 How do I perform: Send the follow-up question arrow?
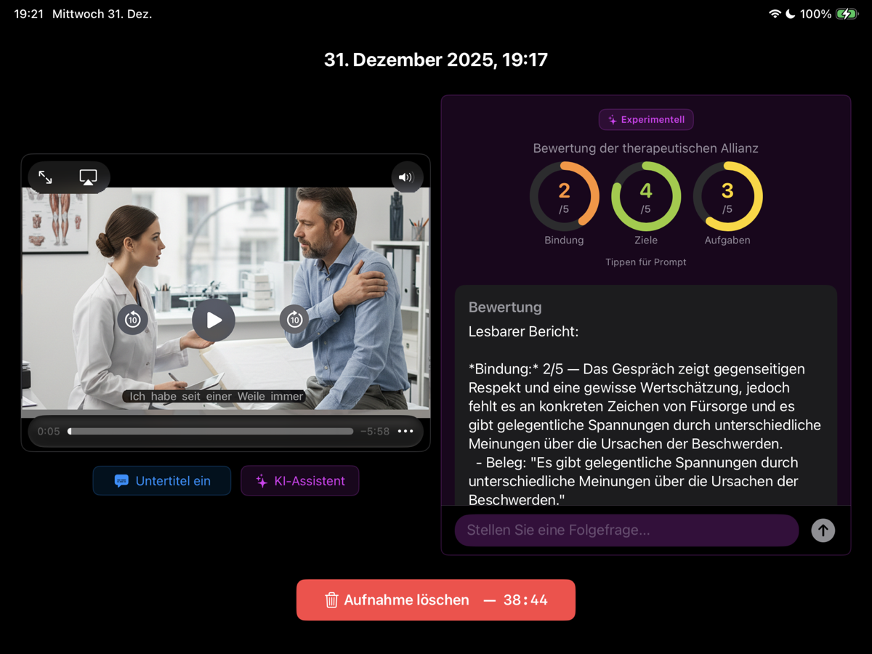823,530
